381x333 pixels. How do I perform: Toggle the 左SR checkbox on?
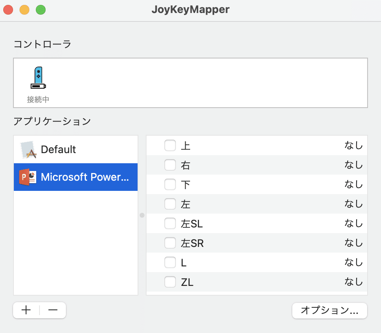coord(170,243)
